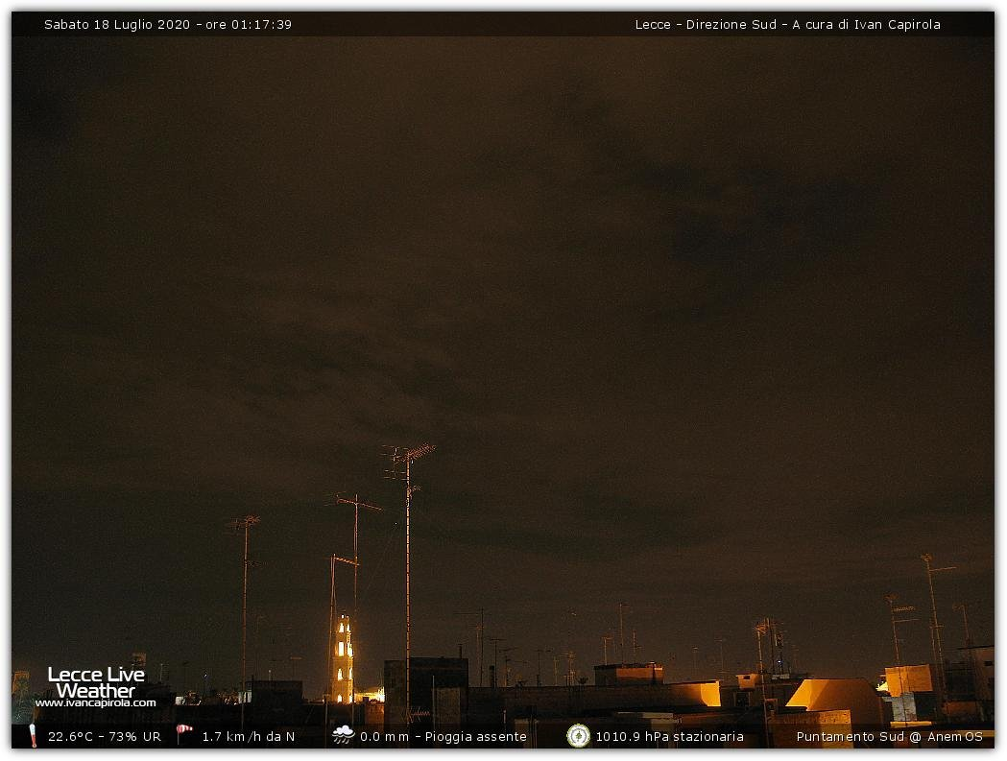
Task: Click the 0.0 mm - Pioggia assente reading
Action: (444, 737)
